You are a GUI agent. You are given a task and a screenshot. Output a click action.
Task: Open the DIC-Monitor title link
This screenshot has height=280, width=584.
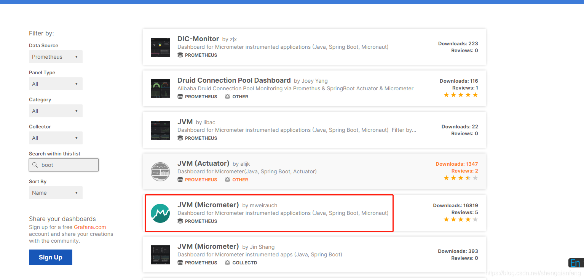pos(198,39)
